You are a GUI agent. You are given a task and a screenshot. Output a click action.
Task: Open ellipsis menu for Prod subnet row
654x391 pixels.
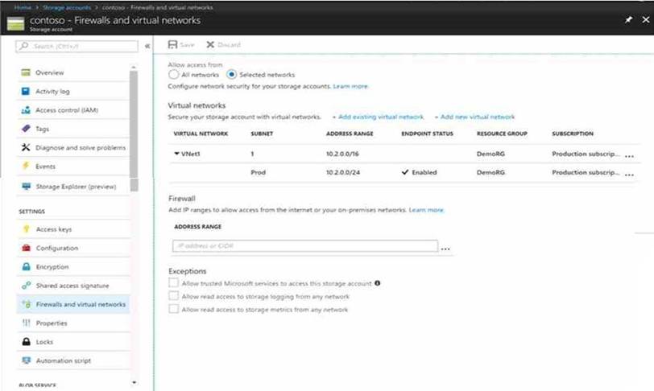pos(629,173)
